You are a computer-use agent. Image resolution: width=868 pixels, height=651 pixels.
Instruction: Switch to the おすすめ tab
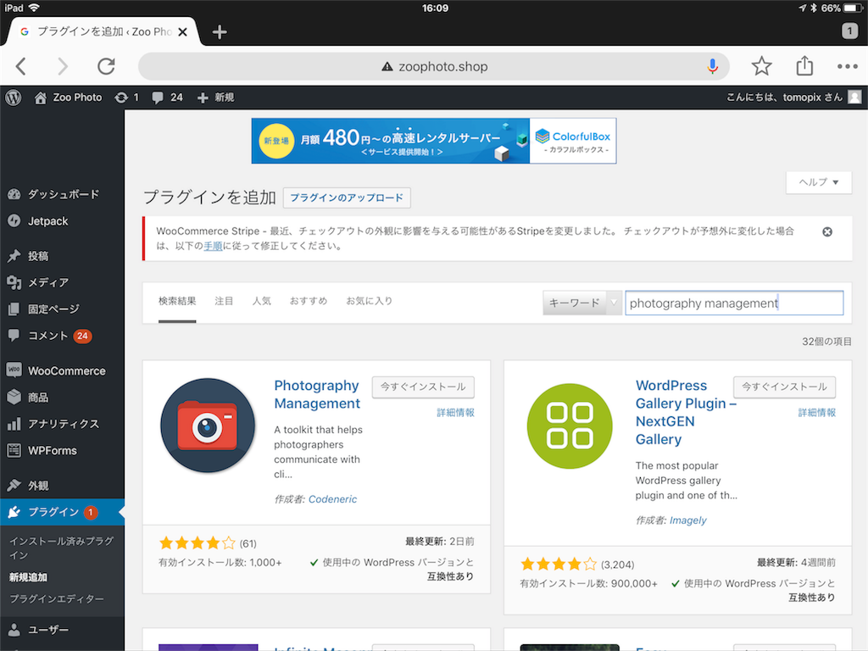coord(309,301)
